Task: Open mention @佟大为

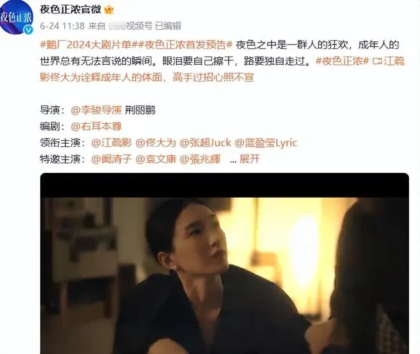Action: (156, 142)
